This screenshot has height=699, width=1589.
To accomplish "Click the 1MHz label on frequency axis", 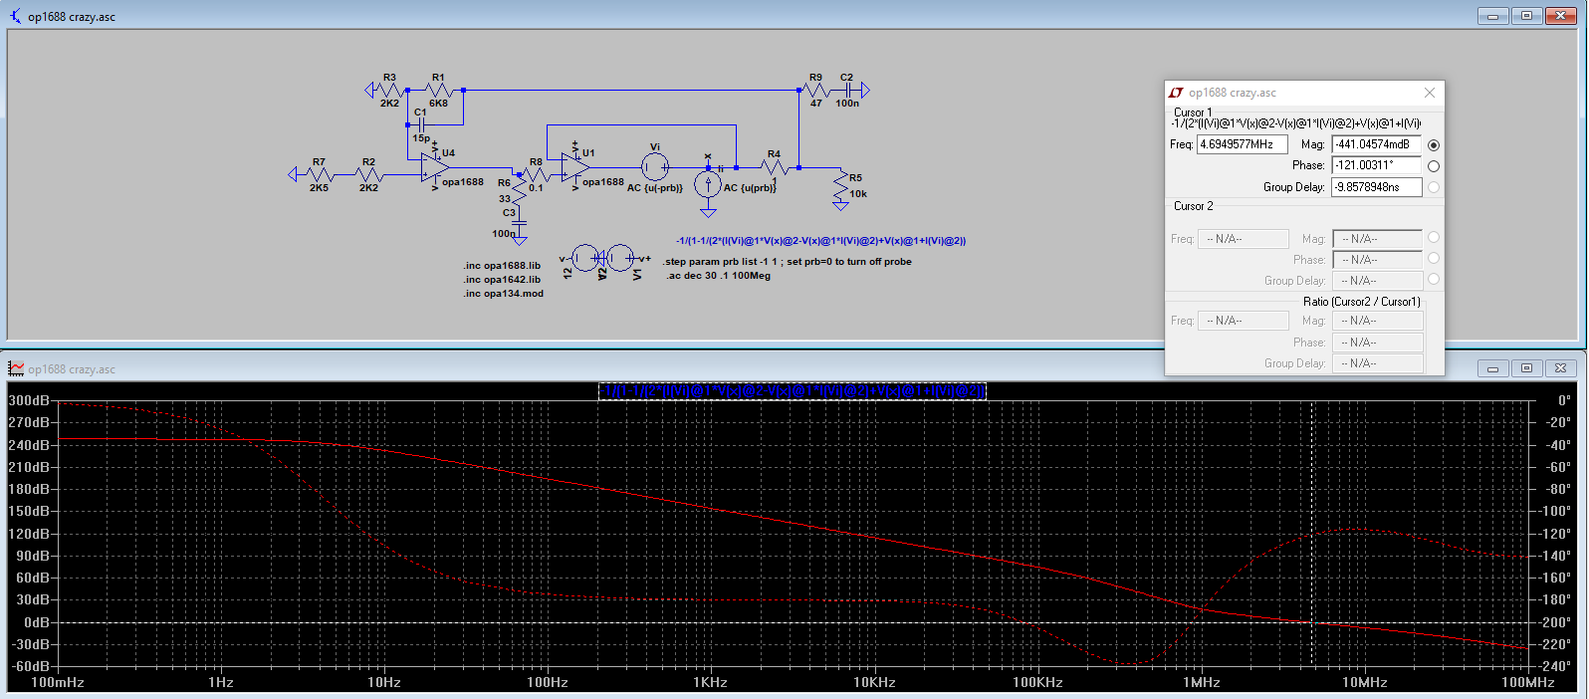I will [1202, 682].
